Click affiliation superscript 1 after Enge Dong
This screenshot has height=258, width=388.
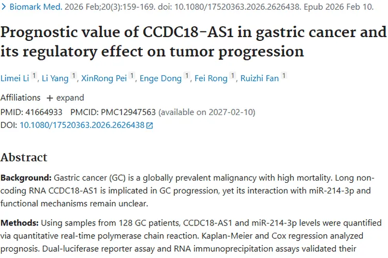187,76
